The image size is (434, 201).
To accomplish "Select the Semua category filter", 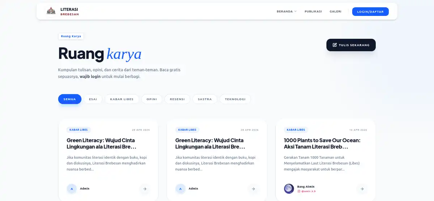I will (x=70, y=99).
